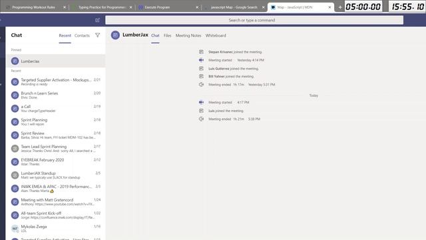Screen dimensions: 426x240
Task: Open the Sprint Review chat
Action: 55,135
